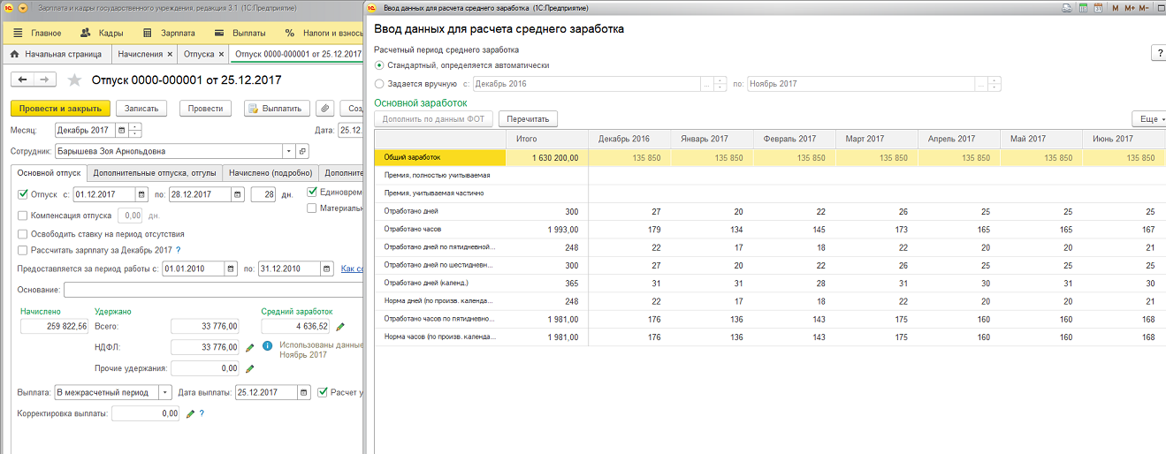Enable Освободить ставку на период отсутствия
The width and height of the screenshot is (1166, 454).
click(x=23, y=234)
